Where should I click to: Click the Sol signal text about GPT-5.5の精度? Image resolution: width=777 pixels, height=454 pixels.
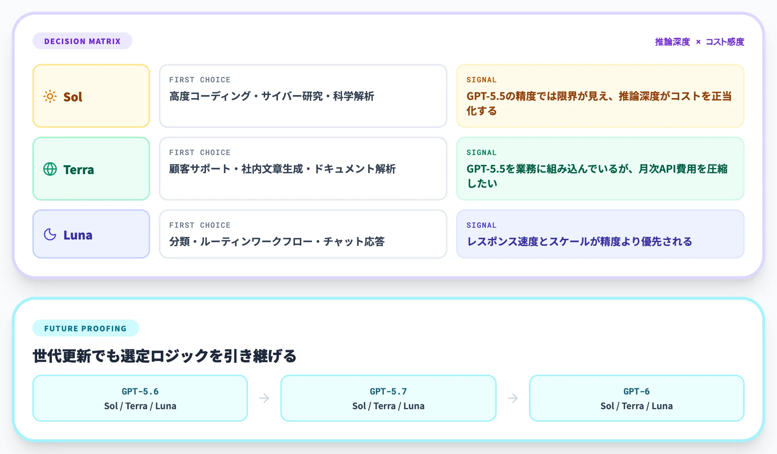599,104
